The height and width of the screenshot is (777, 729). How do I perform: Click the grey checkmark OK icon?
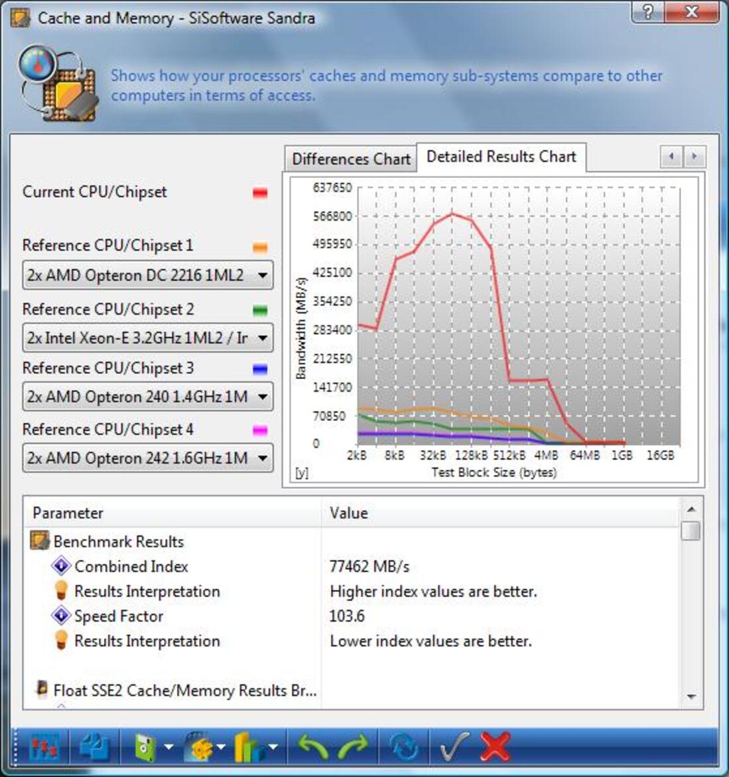[x=454, y=746]
